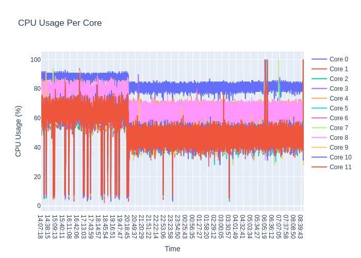Hide Core 4 from the chart
361x258 pixels.
337,99
